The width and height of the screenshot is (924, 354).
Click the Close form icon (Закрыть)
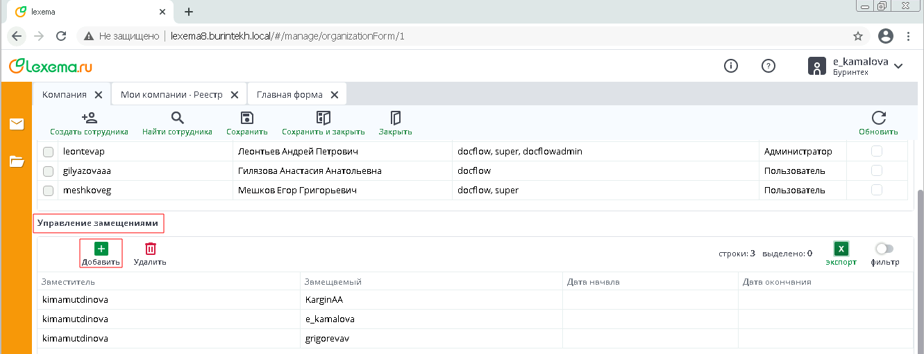395,118
